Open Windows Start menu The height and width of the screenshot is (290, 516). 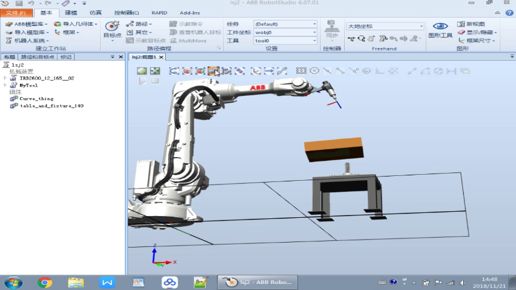[13, 283]
